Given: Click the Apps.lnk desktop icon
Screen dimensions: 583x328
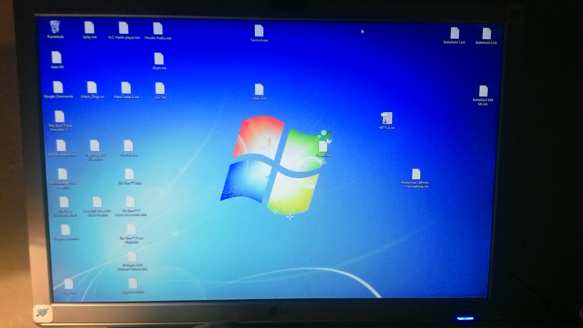Looking at the screenshot, I should tap(57, 58).
